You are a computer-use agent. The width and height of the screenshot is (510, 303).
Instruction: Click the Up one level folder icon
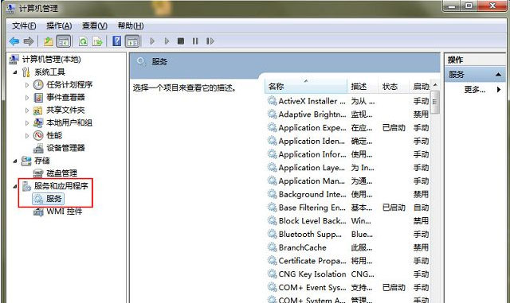click(x=49, y=41)
